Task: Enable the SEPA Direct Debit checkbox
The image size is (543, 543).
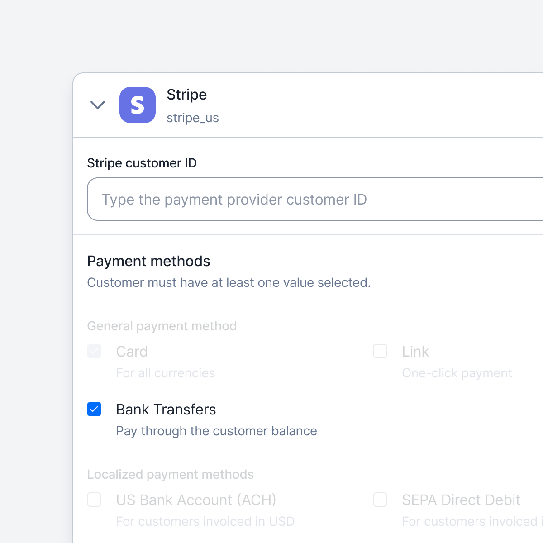Action: pyautogui.click(x=380, y=500)
